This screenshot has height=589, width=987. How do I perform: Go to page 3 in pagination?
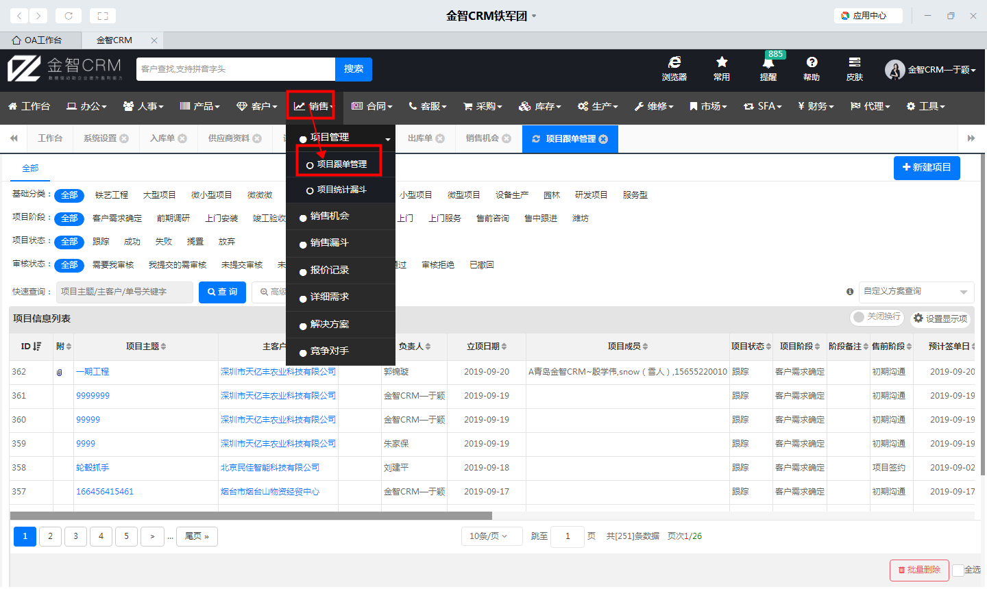click(75, 536)
